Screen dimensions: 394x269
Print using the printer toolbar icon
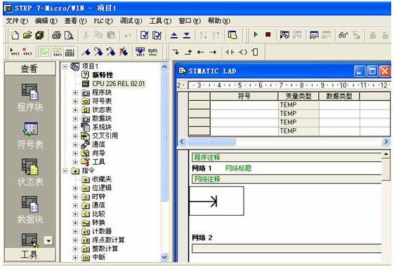[56, 35]
